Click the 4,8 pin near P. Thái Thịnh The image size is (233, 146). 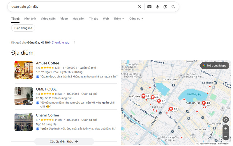(x=171, y=109)
